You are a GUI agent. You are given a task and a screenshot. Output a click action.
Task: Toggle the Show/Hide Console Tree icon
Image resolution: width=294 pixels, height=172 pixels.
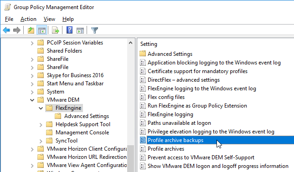click(41, 30)
